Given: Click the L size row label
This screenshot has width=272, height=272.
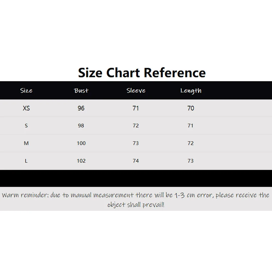Looking at the screenshot, I should pos(26,161).
